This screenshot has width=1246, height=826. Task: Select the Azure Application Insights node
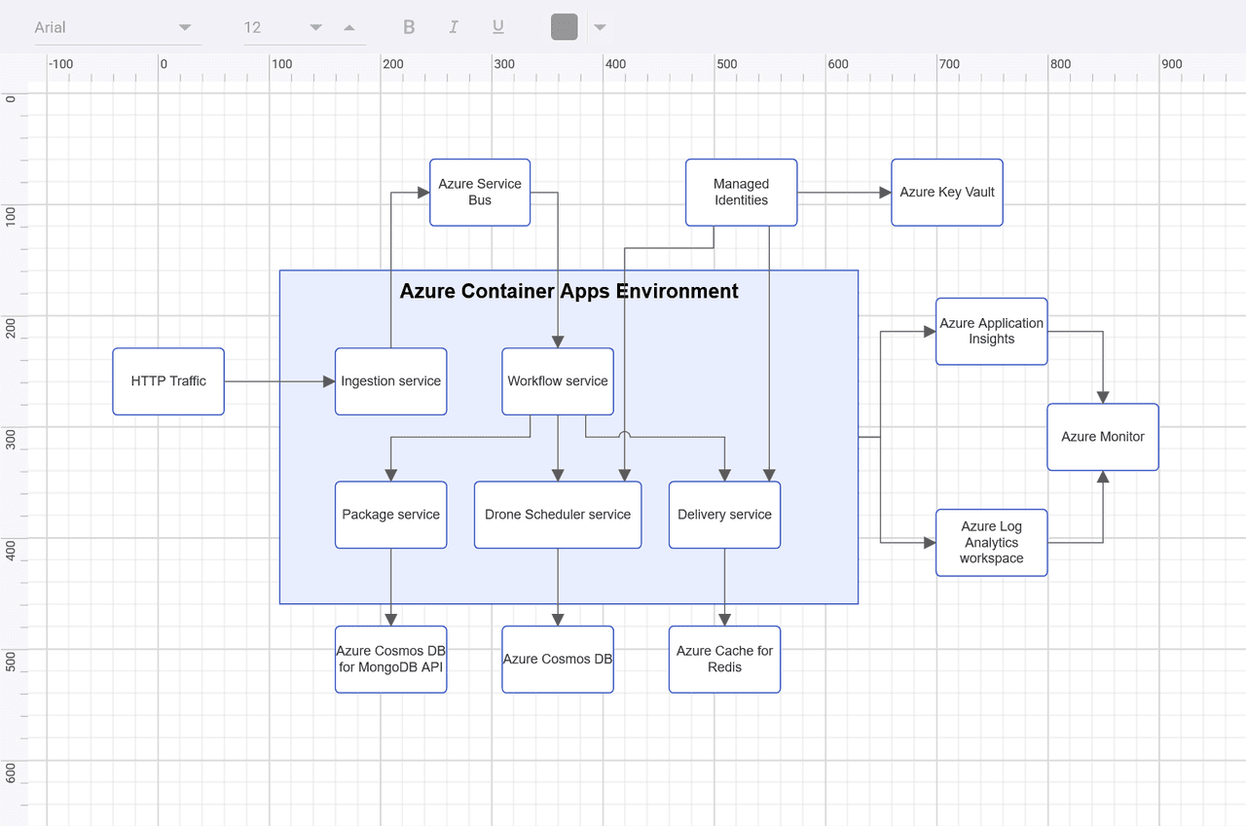tap(992, 332)
